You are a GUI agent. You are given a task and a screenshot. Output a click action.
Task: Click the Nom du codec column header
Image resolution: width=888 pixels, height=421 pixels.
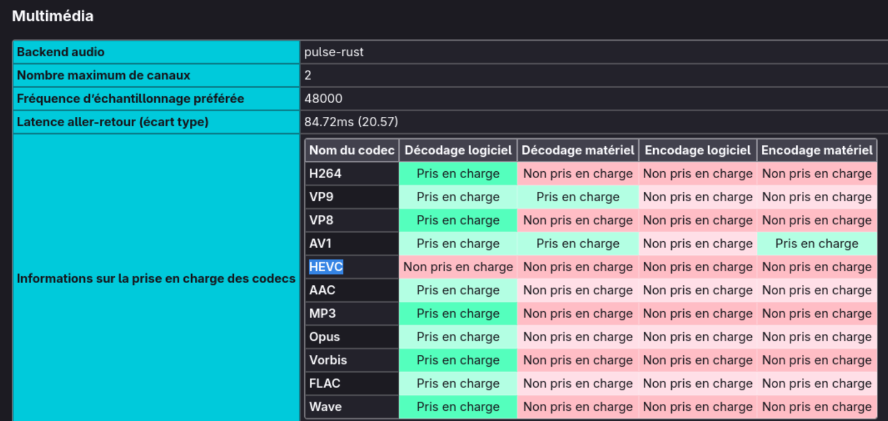[352, 150]
